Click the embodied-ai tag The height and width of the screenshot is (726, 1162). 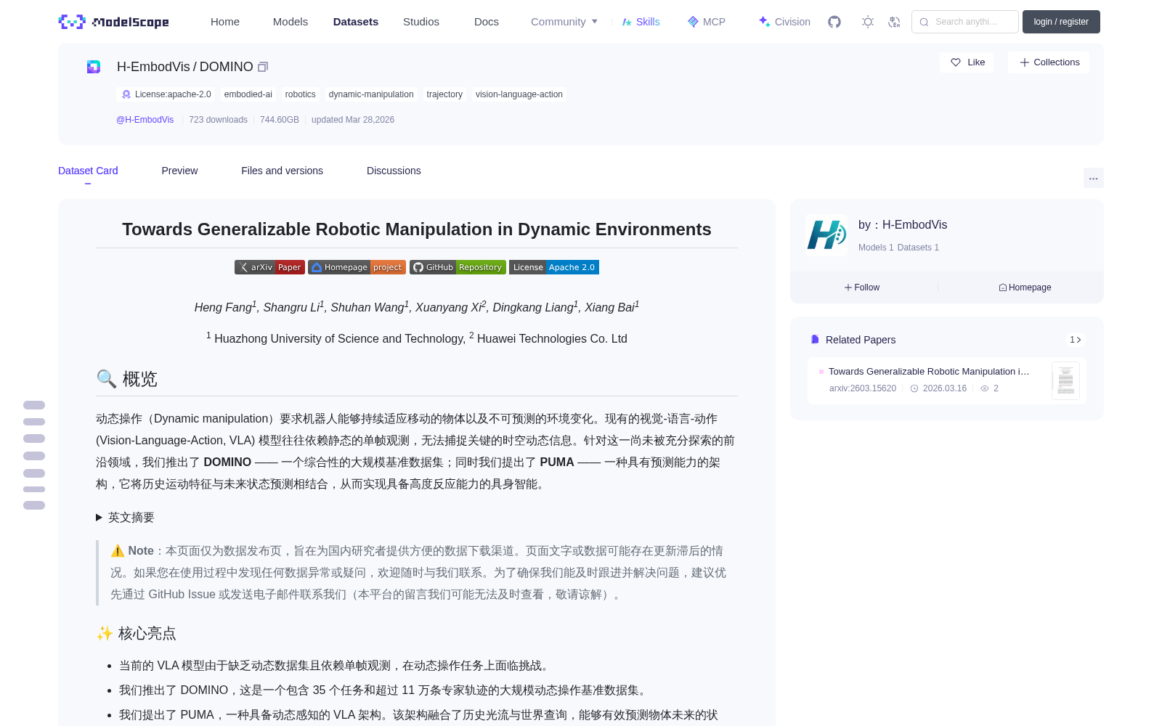click(x=248, y=94)
